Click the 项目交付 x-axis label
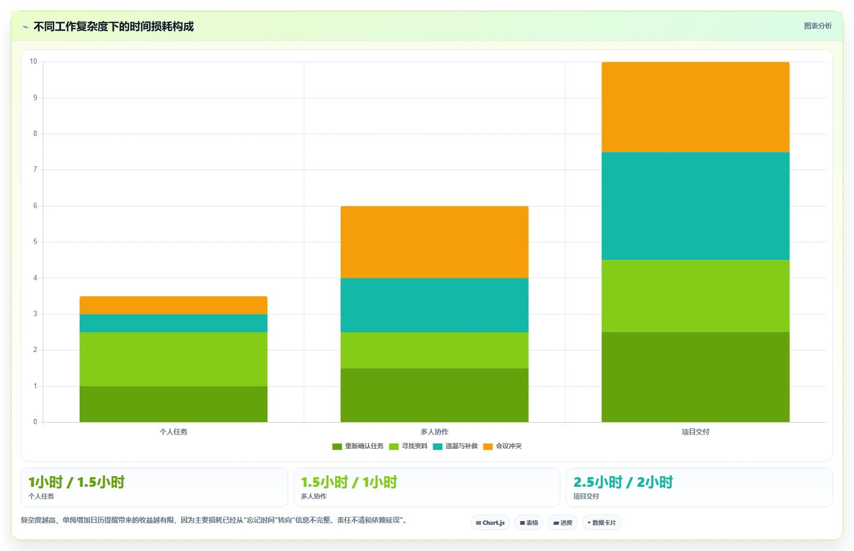This screenshot has width=854, height=551. tap(695, 432)
